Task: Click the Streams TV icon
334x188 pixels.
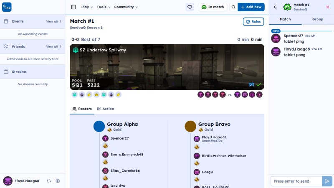Action: tap(6, 71)
